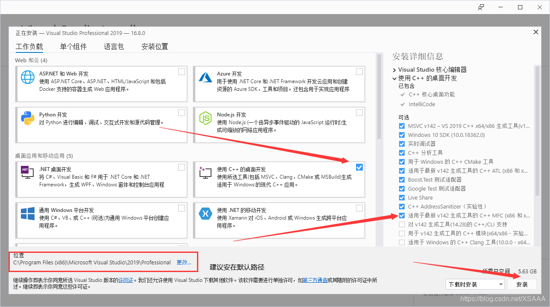This screenshot has height=307, width=550.
Task: Click IntelliCode included item
Action: pyautogui.click(x=422, y=104)
